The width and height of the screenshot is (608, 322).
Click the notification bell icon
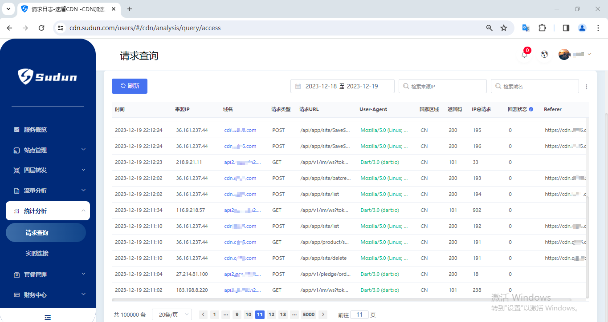[524, 55]
